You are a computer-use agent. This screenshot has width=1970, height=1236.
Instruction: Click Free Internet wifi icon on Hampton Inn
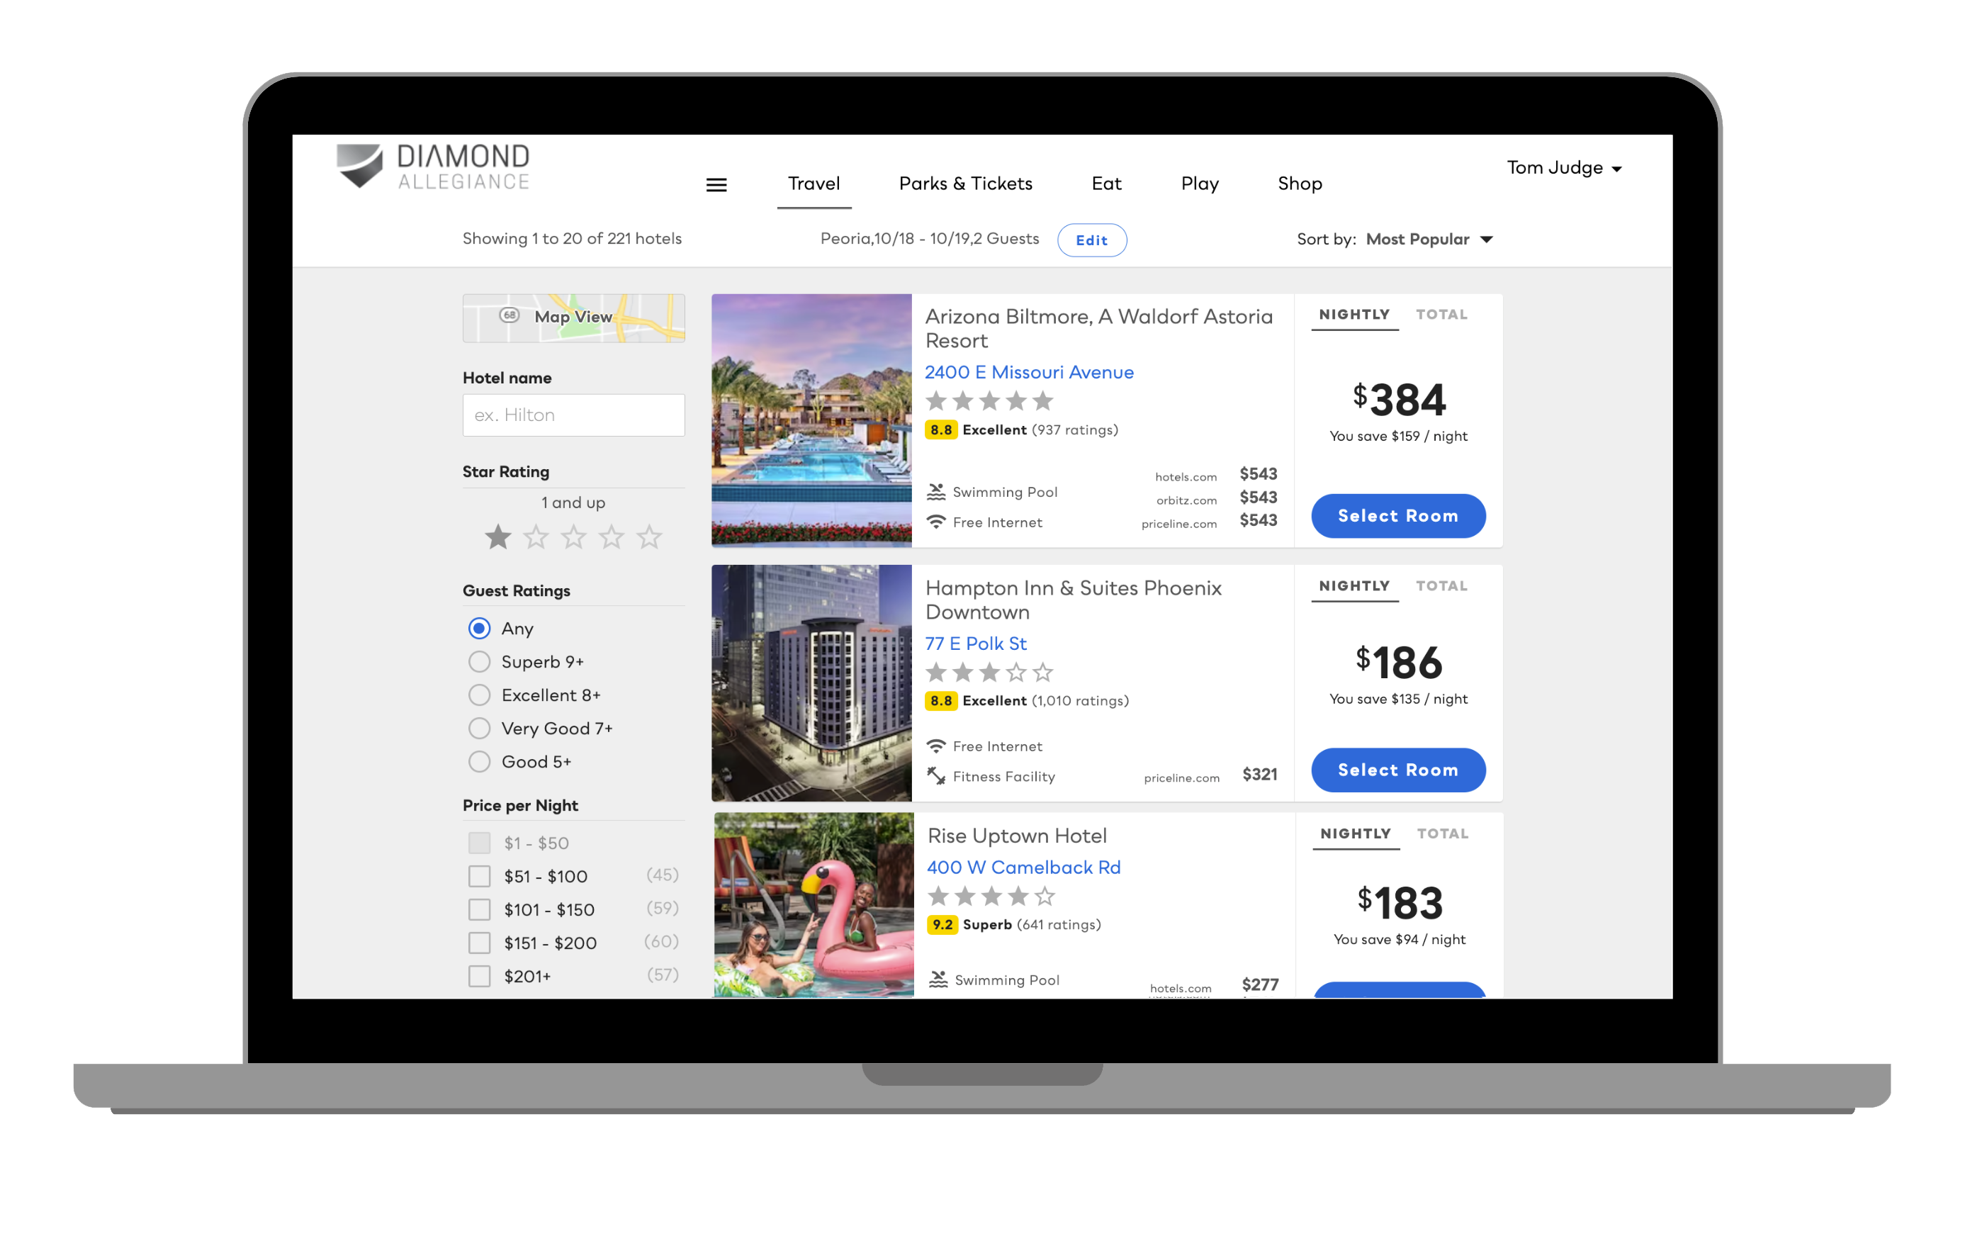pos(936,746)
